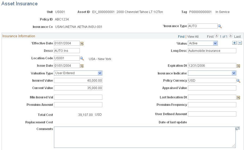Expand Comments box in popup window
Viewport: 244px width, 150px height.
[238, 128]
